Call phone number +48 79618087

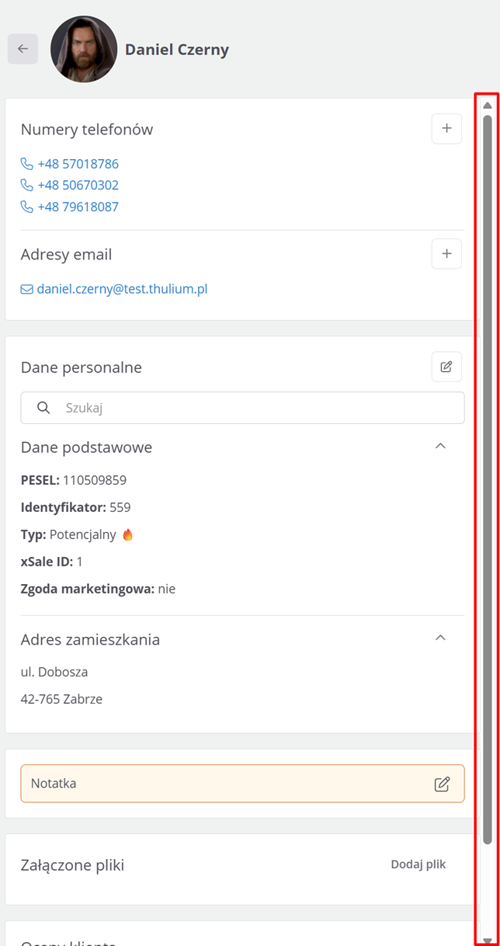pyautogui.click(x=78, y=207)
